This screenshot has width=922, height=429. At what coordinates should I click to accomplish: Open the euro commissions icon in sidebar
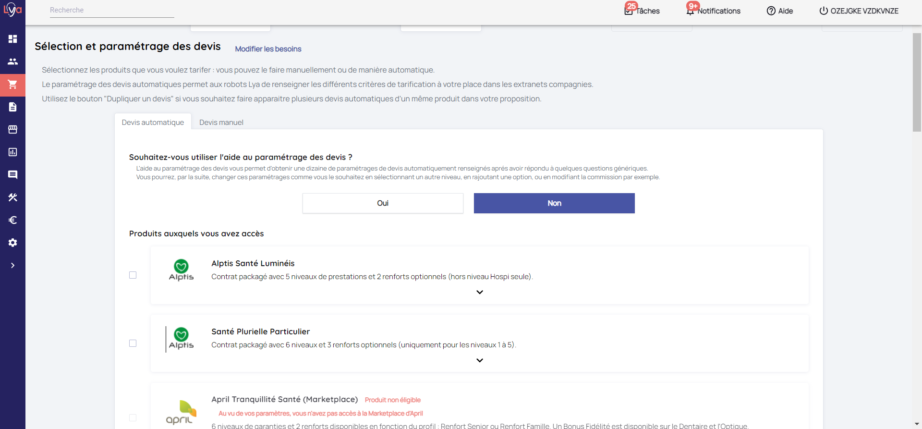(x=12, y=220)
